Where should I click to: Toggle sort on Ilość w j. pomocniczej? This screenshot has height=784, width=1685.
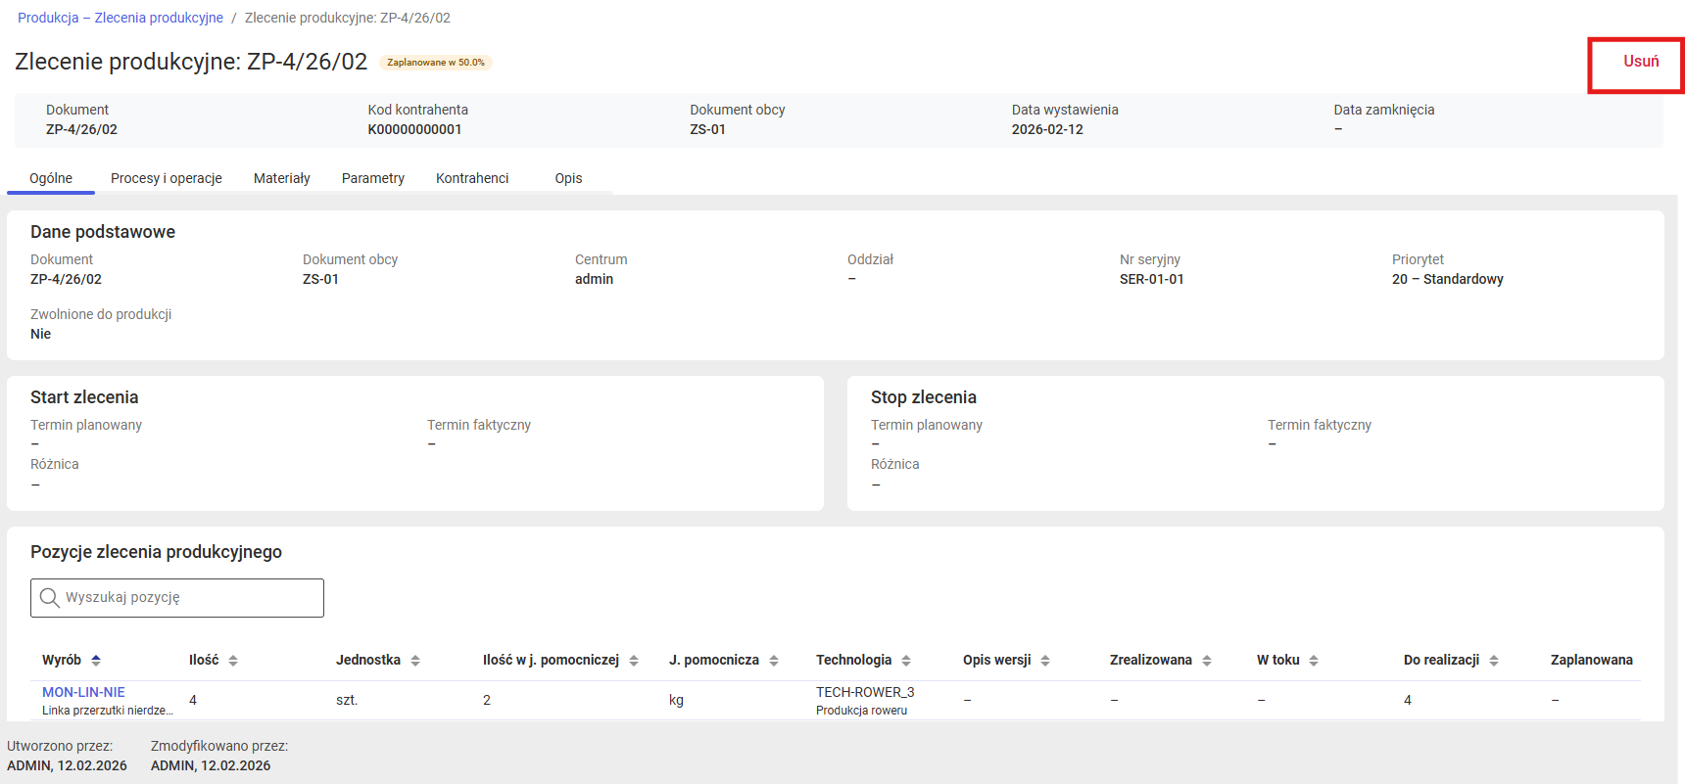634,661
